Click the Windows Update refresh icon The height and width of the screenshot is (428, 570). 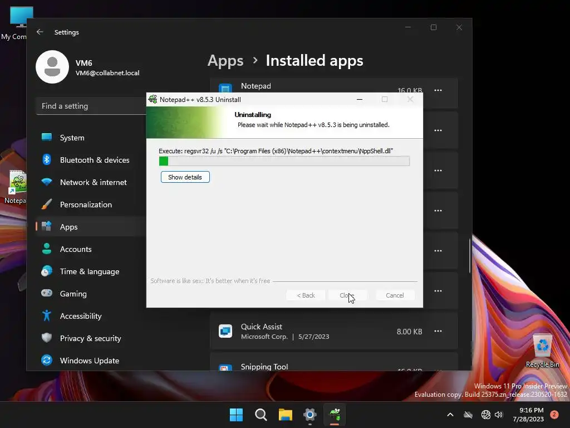click(x=47, y=360)
